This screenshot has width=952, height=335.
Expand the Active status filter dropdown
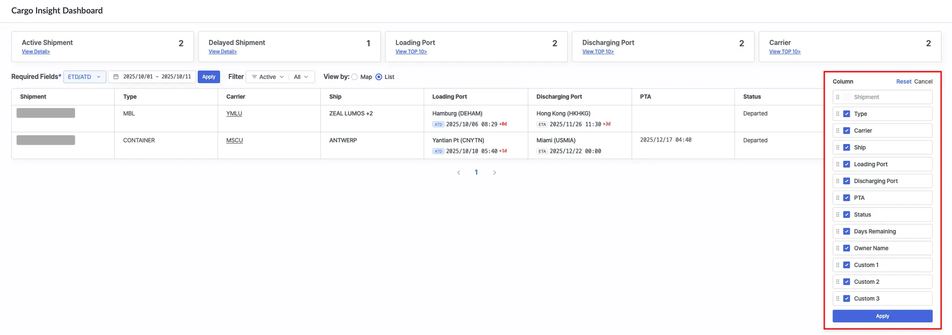click(x=268, y=77)
